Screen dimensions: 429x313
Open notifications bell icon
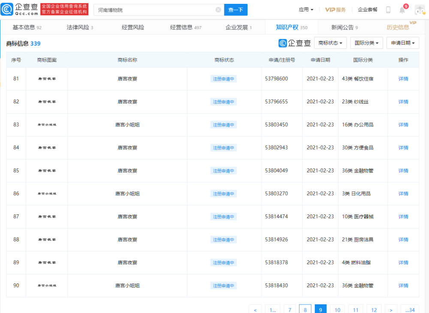coord(402,10)
